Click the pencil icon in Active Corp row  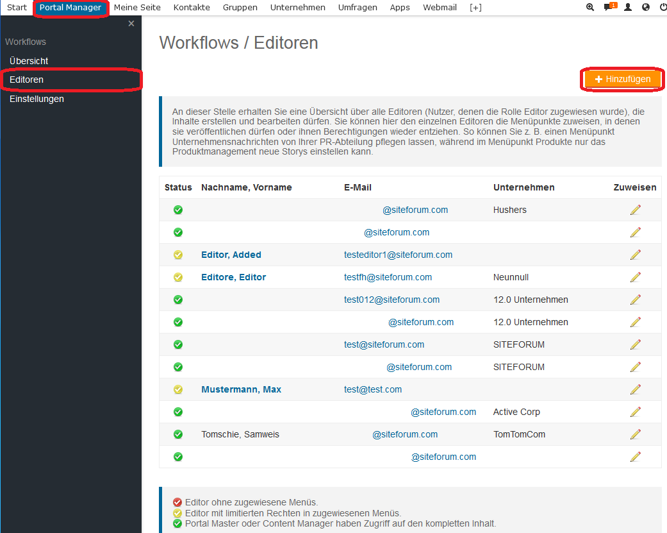point(635,412)
